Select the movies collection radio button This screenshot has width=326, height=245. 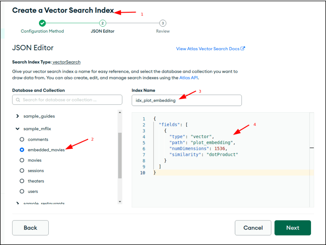click(x=22, y=160)
